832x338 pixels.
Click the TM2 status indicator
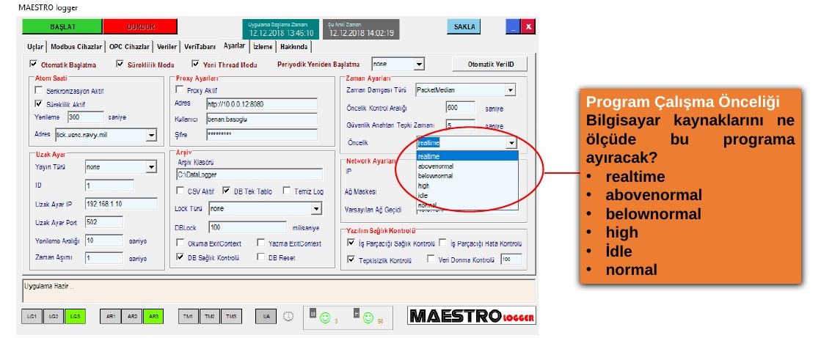[210, 316]
